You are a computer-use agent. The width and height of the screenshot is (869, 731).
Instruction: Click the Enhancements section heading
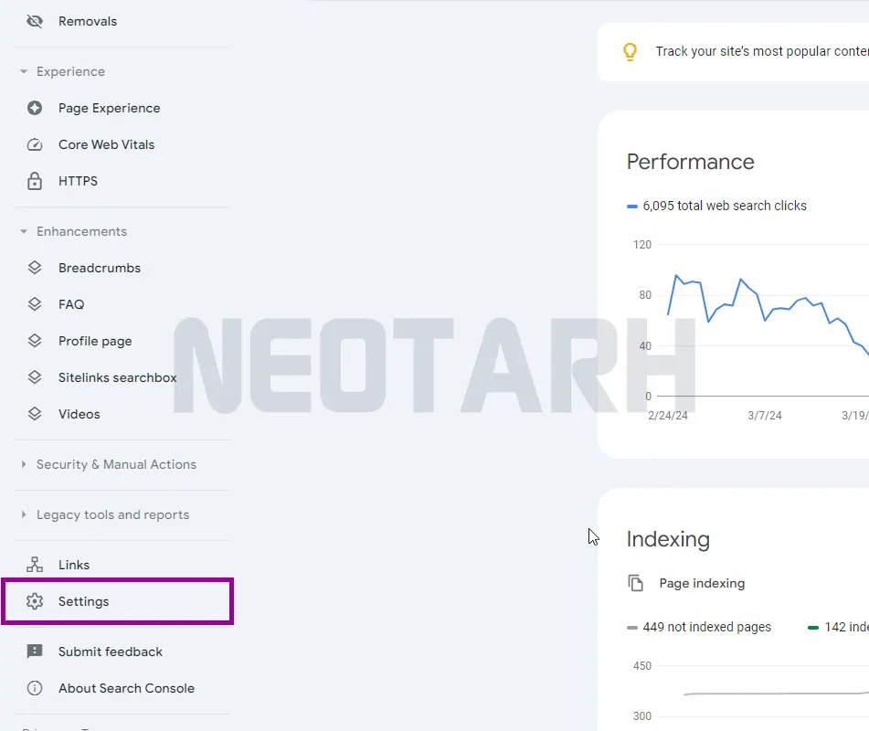(81, 231)
